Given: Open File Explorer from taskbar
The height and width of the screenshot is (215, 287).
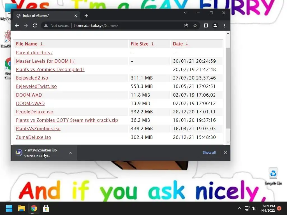Looking at the screenshot, I should [21, 208].
